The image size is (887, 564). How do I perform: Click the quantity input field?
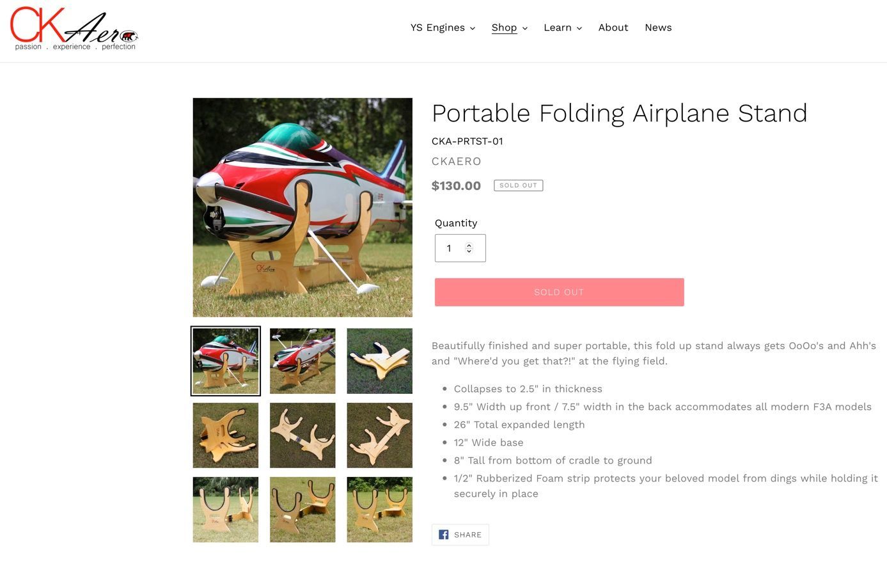pos(450,248)
